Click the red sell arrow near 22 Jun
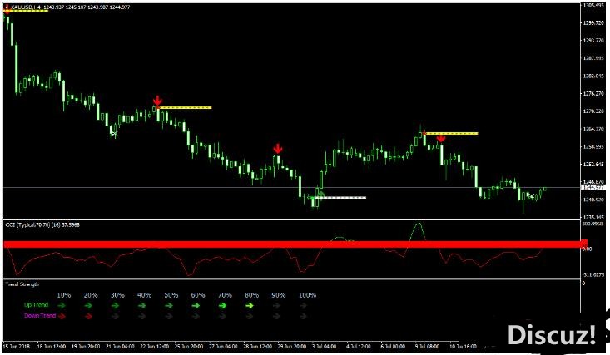The height and width of the screenshot is (355, 610). (x=157, y=101)
